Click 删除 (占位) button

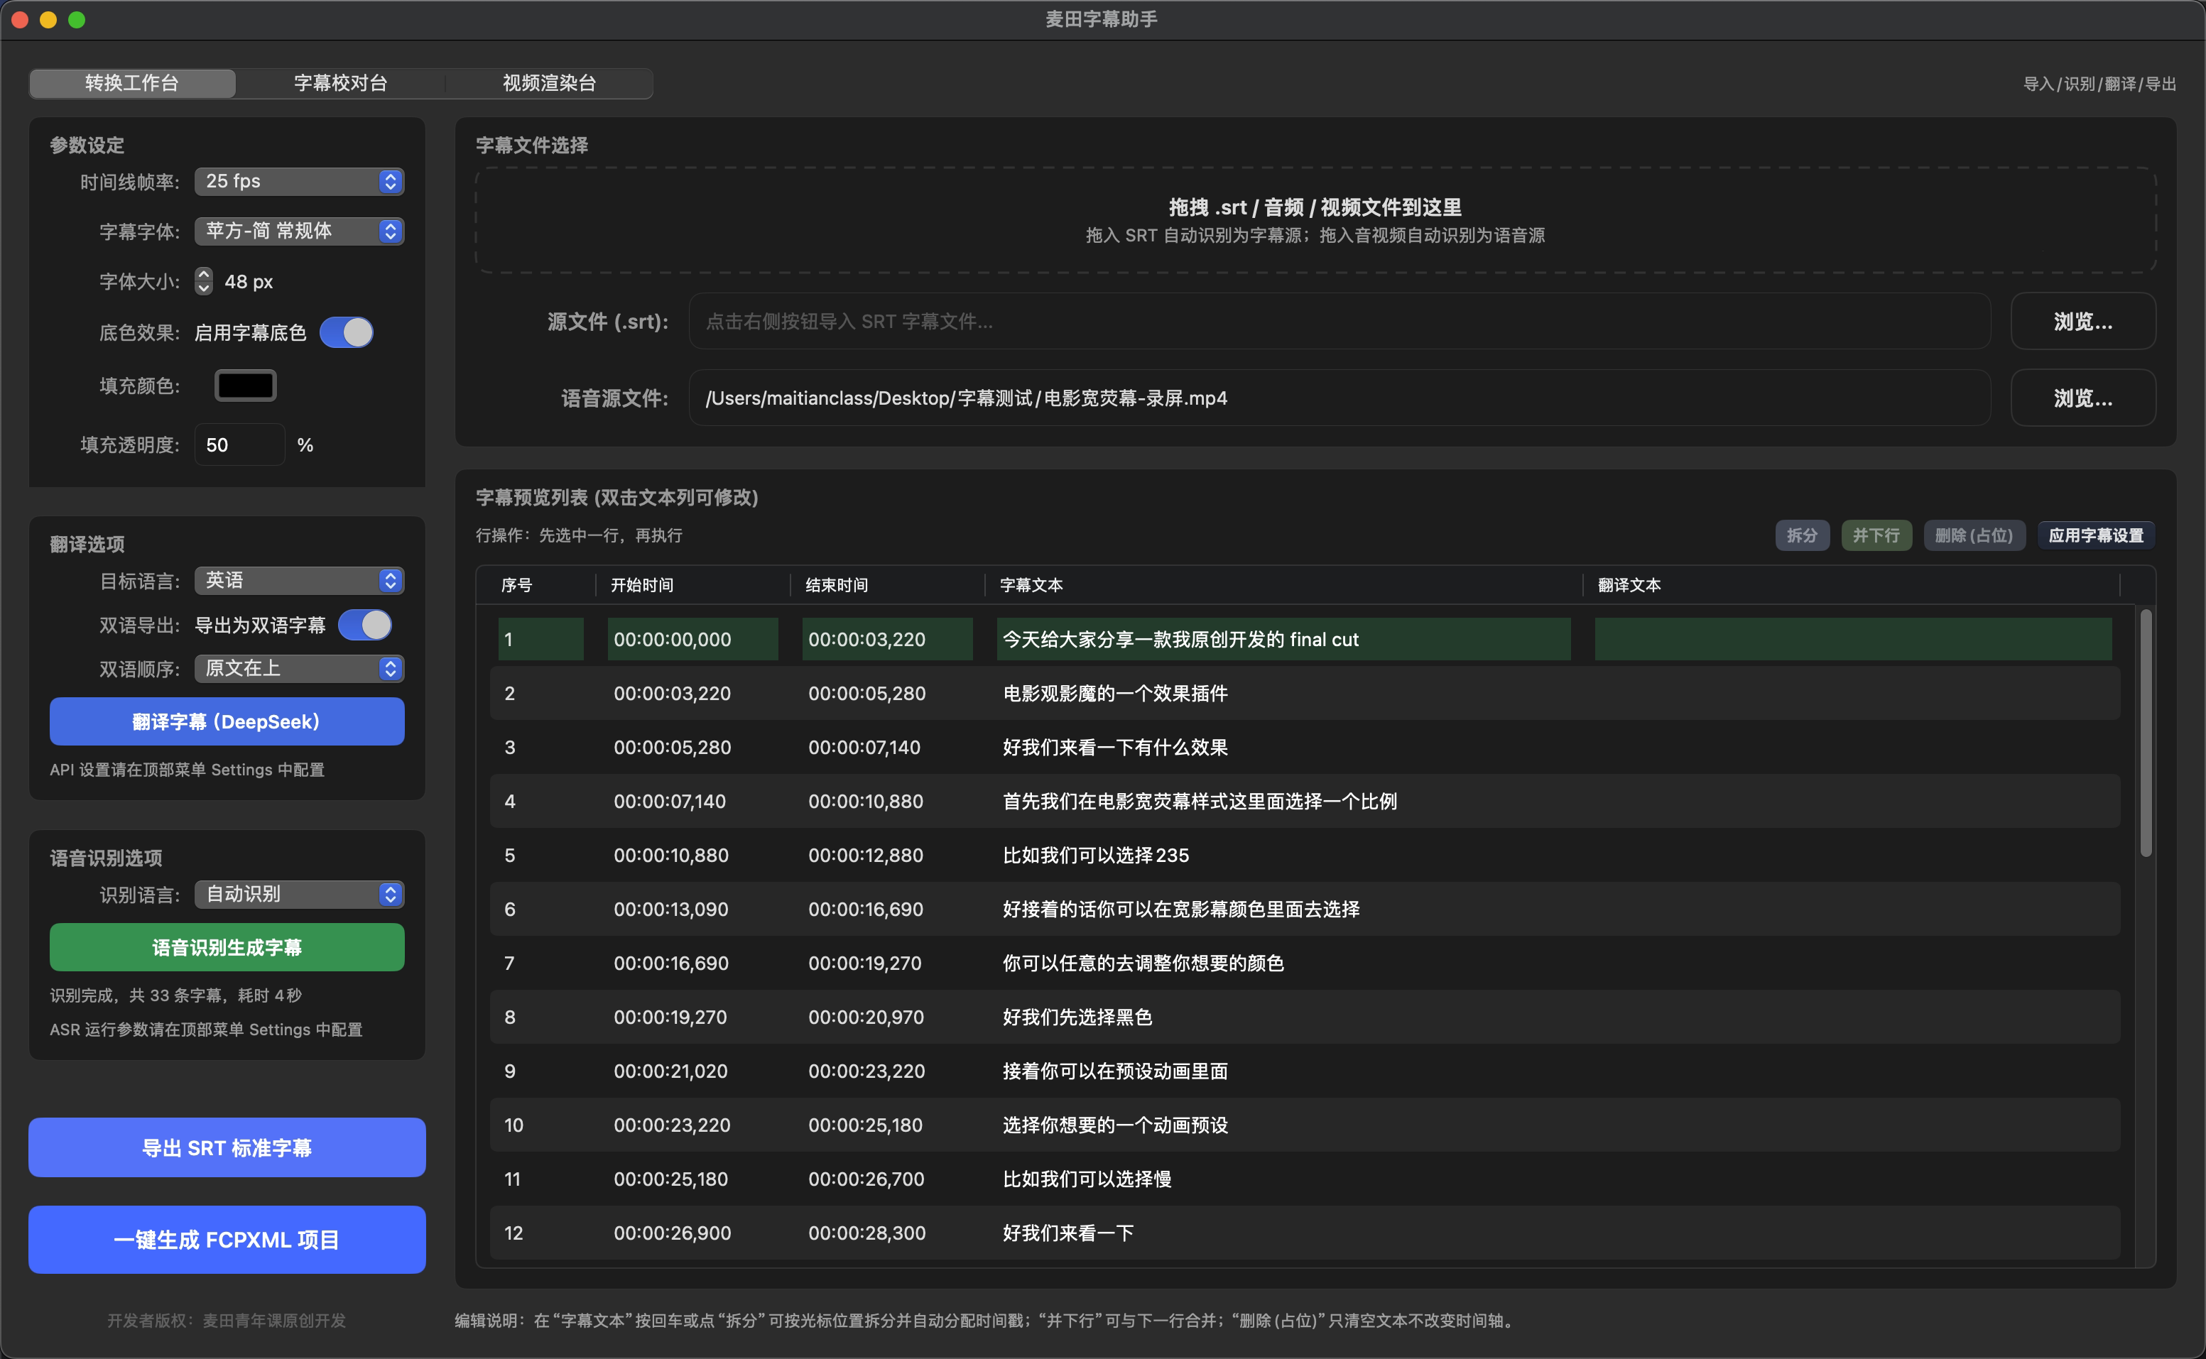pyautogui.click(x=1973, y=535)
